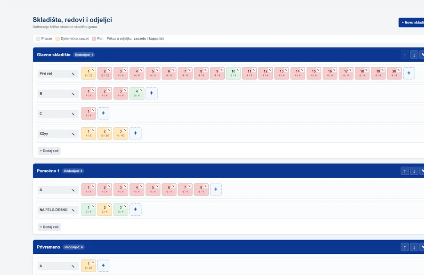The height and width of the screenshot is (275, 424).
Task: Click the 'Djelomično zauzet' legend label
Action: coord(74,39)
